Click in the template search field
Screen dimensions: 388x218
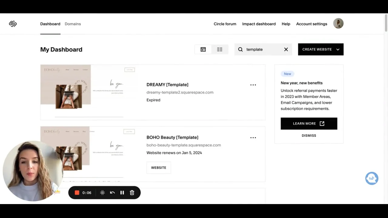263,49
